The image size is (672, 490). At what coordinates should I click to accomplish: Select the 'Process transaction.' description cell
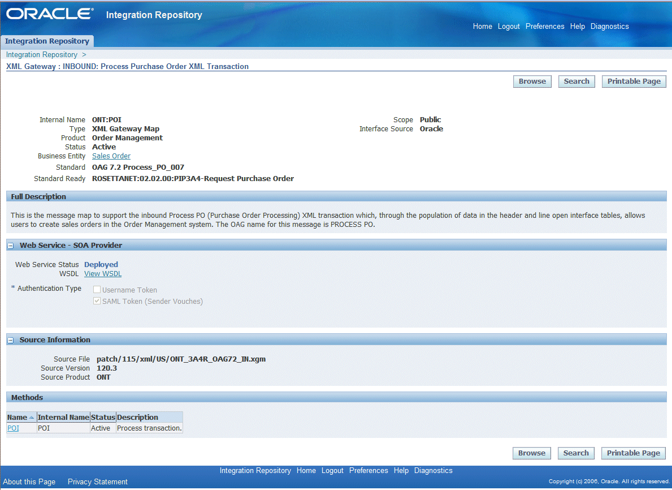pos(150,428)
